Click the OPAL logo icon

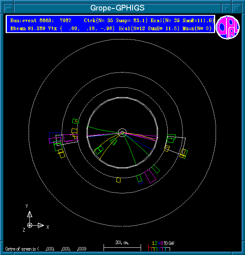pos(228,28)
